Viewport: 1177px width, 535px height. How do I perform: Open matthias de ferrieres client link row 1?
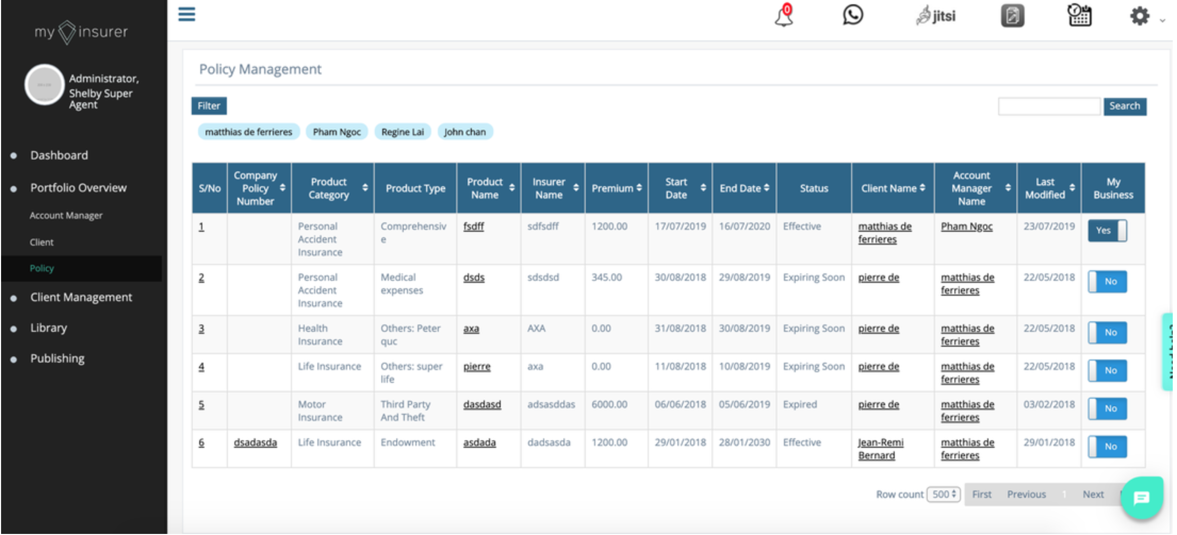[885, 233]
